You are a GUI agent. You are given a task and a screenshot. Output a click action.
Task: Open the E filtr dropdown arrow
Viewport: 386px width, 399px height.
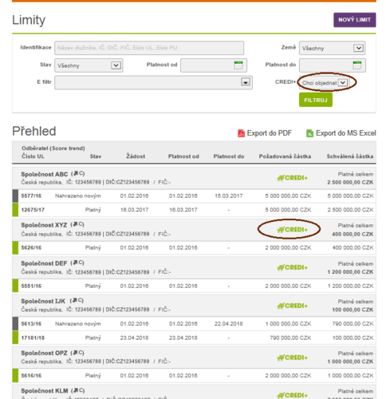[x=246, y=82]
